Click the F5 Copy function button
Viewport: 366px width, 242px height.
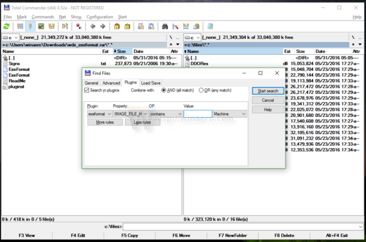coord(130,235)
